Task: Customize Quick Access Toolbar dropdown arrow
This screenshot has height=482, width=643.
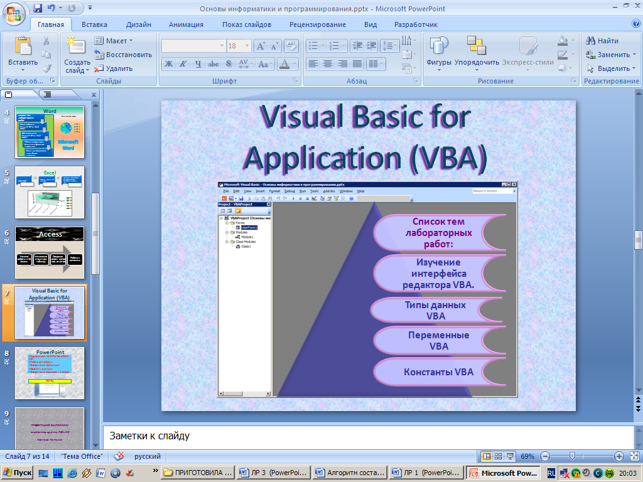Action: pos(90,8)
